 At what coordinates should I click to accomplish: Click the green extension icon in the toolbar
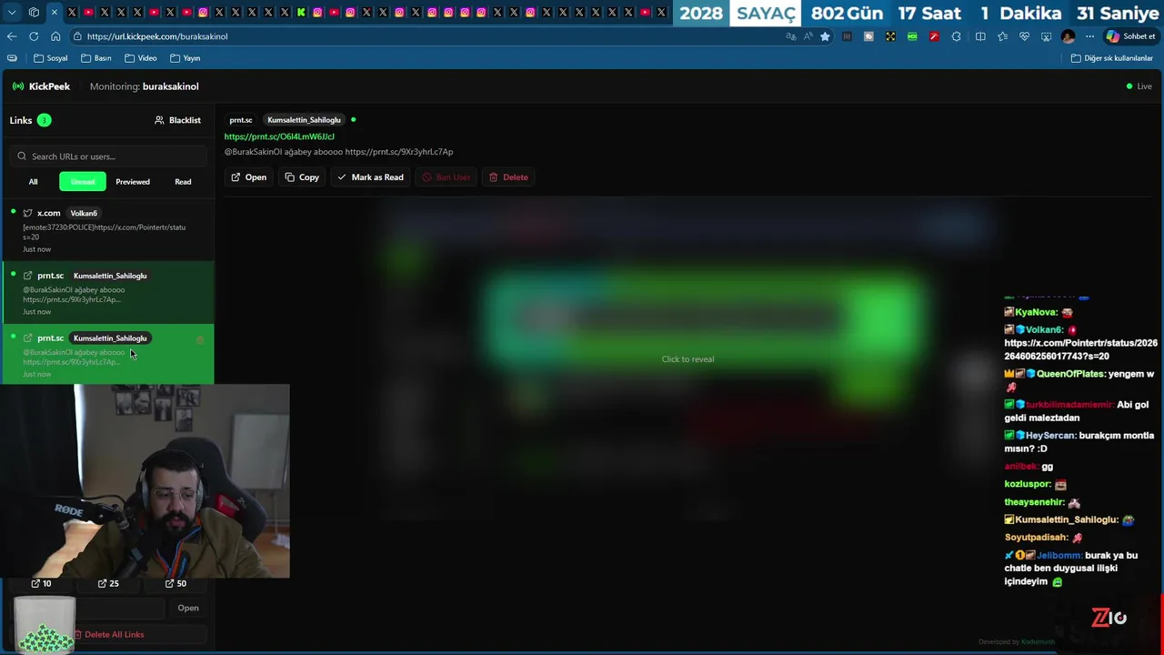pos(912,36)
